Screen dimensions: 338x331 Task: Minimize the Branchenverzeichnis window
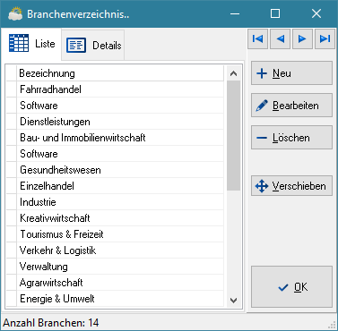[x=235, y=13]
